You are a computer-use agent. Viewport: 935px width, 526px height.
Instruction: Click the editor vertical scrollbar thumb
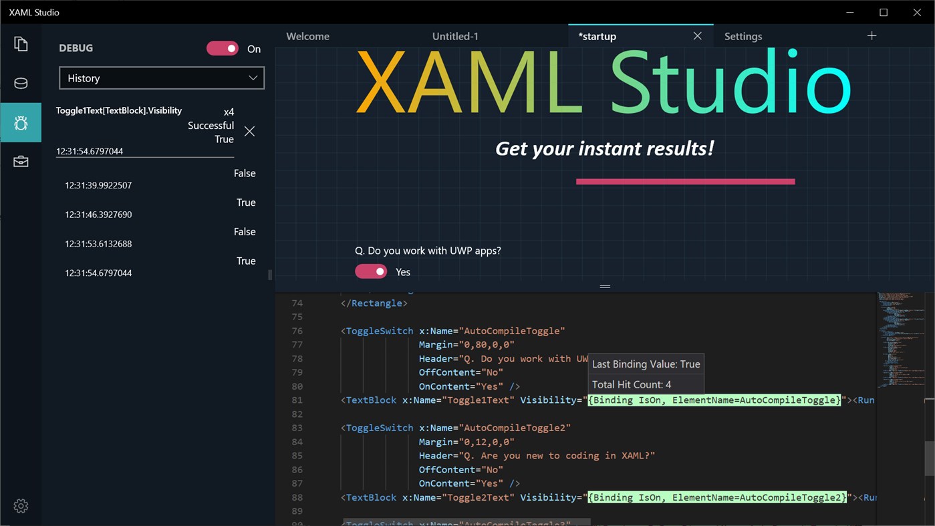929,458
